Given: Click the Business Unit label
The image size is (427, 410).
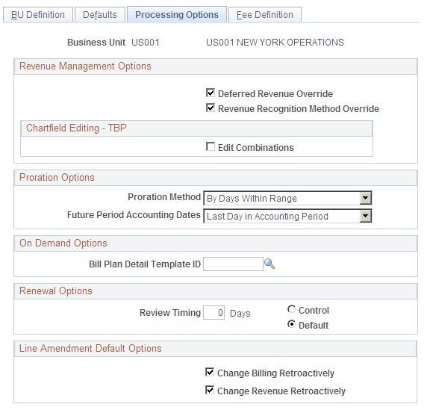Looking at the screenshot, I should coord(96,43).
